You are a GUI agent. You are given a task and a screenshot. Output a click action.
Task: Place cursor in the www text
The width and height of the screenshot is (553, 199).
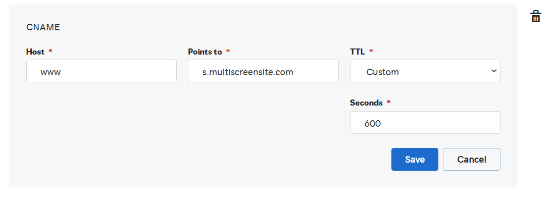click(51, 72)
